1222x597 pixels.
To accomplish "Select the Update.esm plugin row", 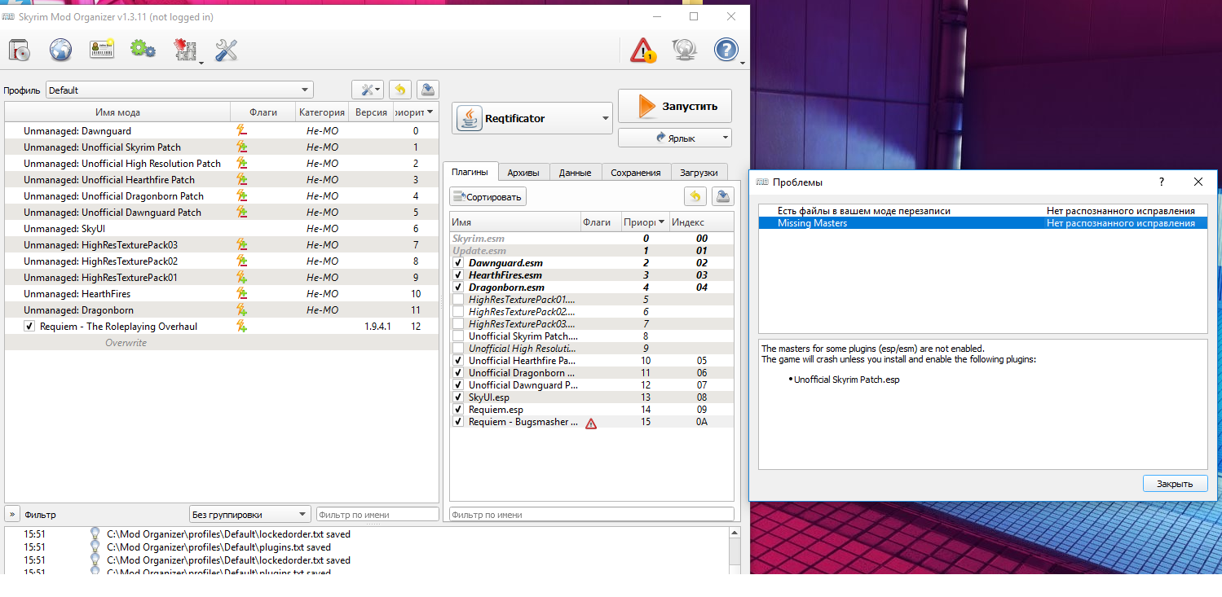I will pos(592,251).
